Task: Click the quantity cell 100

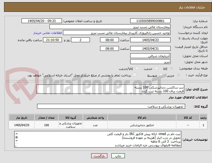Action: pos(46,125)
